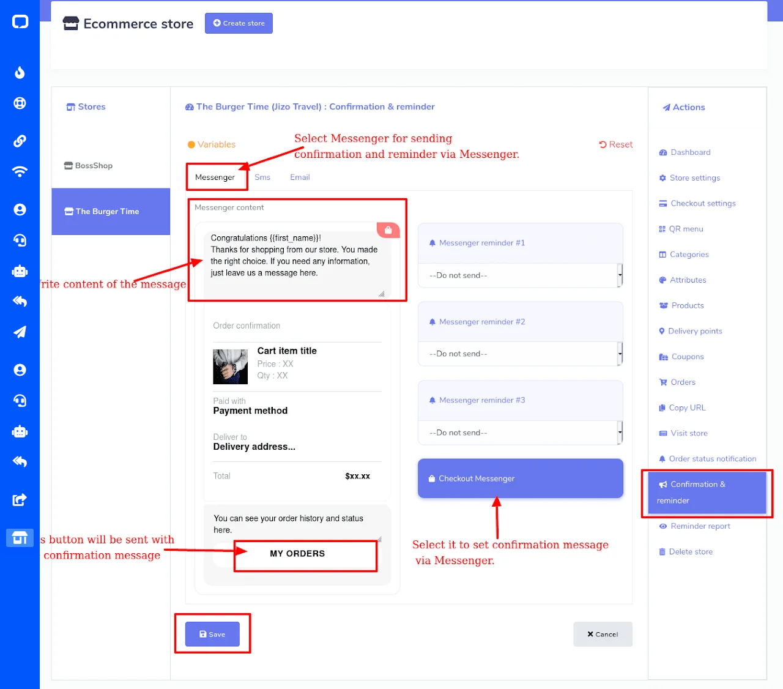
Task: Click the QR code icon beside QR menu
Action: pyautogui.click(x=662, y=229)
